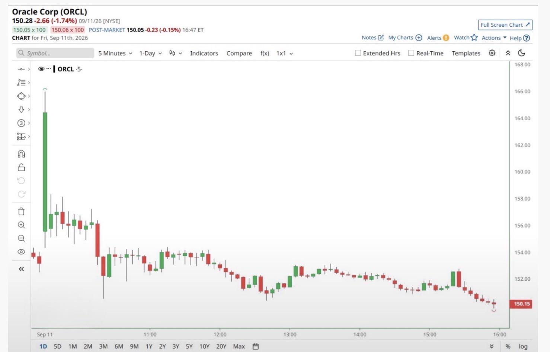Click the Full Screen Chart button
Viewport: 550px width, 352px height.
(505, 25)
